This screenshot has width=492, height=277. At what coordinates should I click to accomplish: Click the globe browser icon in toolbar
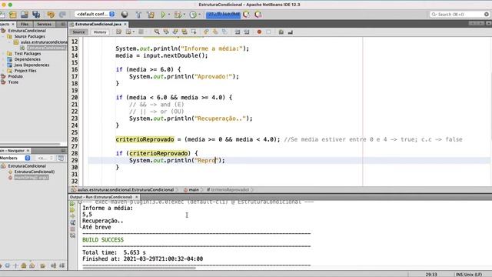pyautogui.click(x=125, y=15)
